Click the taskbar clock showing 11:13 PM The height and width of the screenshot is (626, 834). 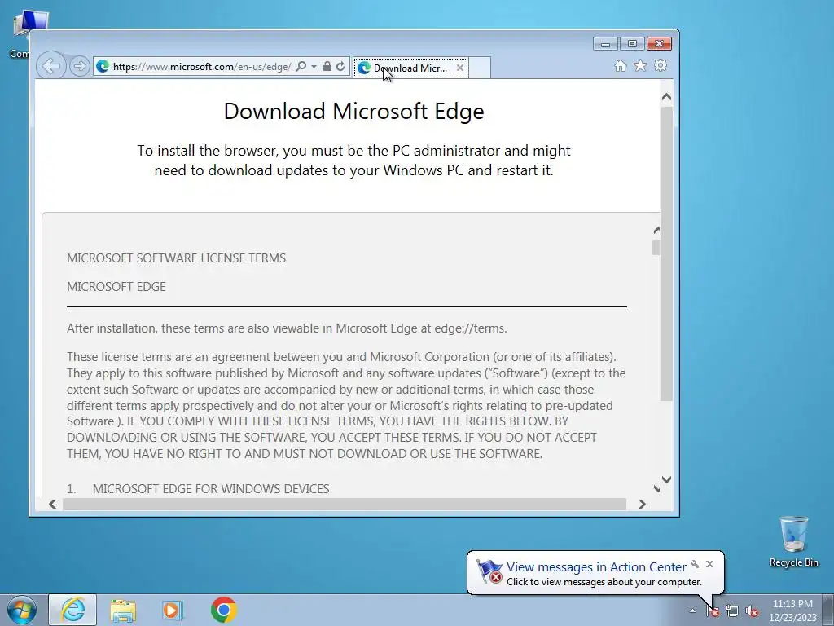792,611
